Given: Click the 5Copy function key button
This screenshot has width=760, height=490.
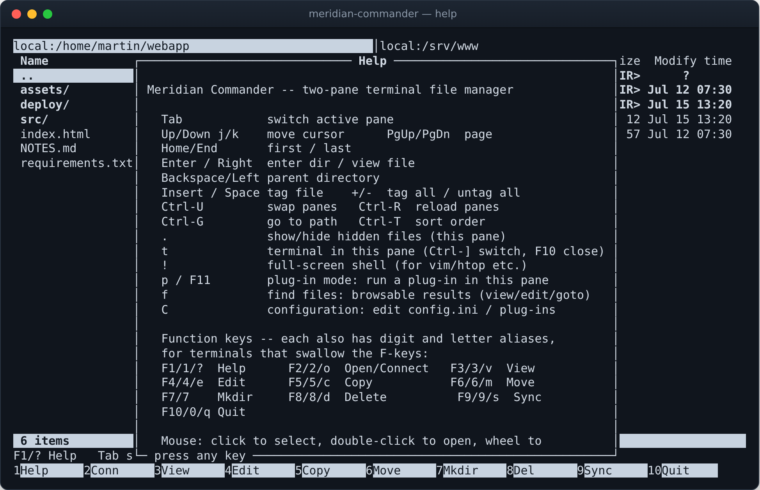Looking at the screenshot, I should pyautogui.click(x=330, y=470).
